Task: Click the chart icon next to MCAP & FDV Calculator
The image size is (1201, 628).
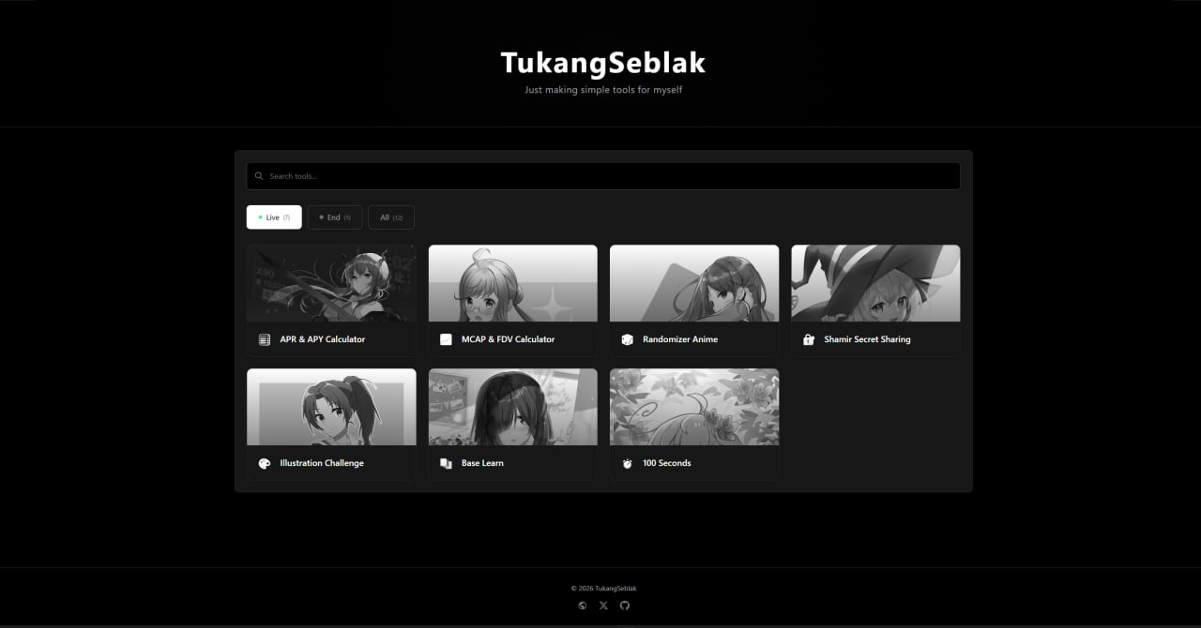Action: click(446, 339)
